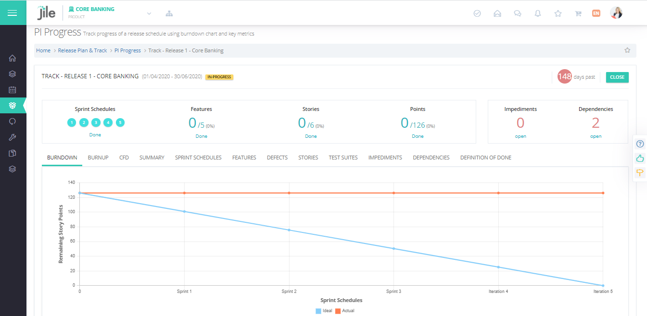Open the Defects tab
647x316 pixels.
pos(277,158)
